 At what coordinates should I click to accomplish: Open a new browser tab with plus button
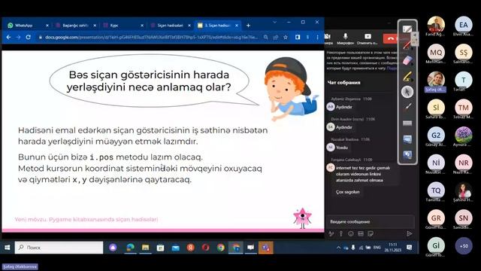click(x=248, y=26)
